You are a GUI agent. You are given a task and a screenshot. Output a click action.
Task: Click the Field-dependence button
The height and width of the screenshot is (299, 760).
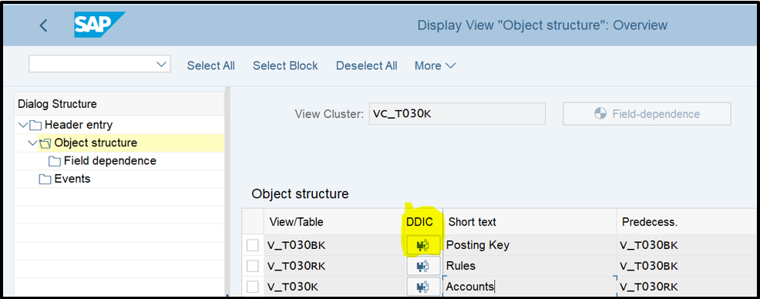pyautogui.click(x=647, y=114)
